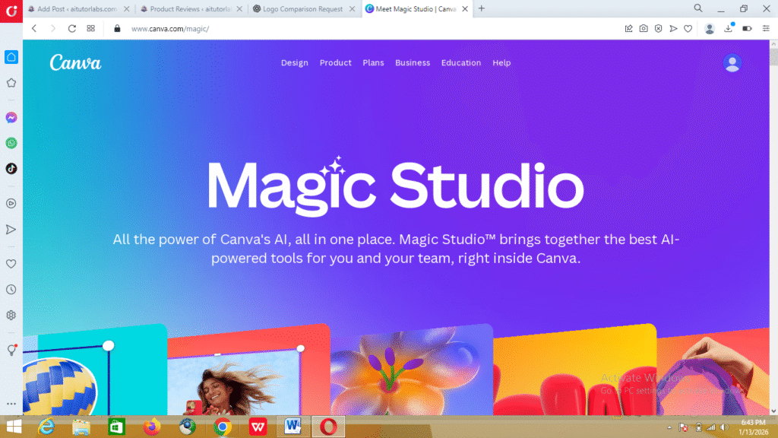This screenshot has height=438, width=778.
Task: Expand the Product navigation menu
Action: click(x=335, y=63)
